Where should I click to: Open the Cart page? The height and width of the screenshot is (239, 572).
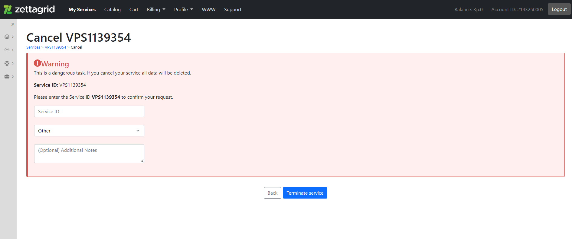(134, 9)
